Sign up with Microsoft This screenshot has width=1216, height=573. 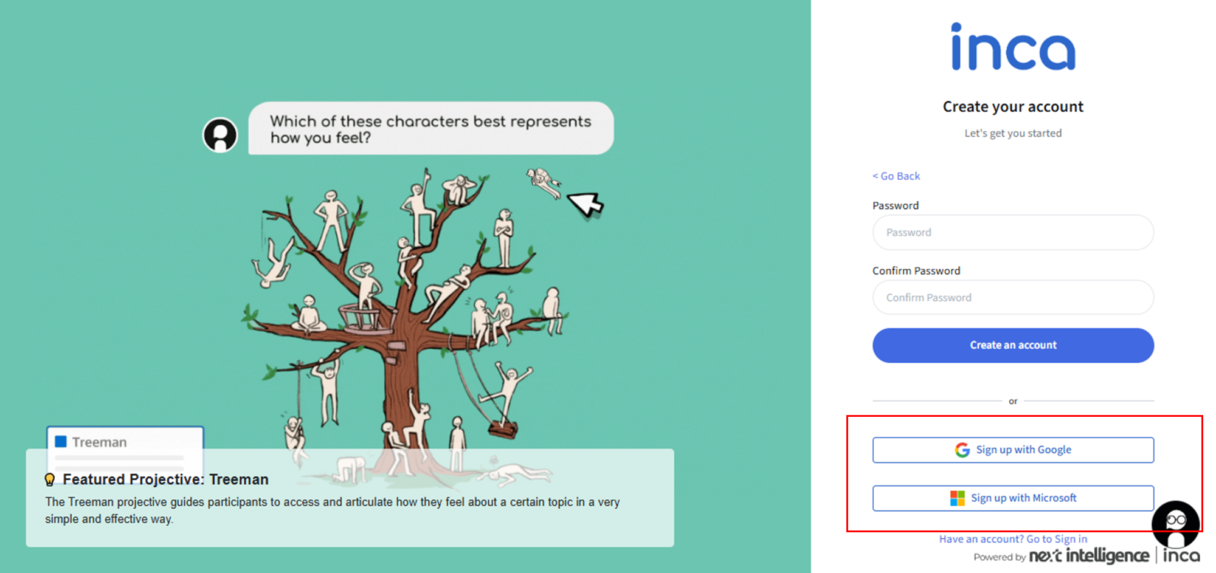(1013, 498)
